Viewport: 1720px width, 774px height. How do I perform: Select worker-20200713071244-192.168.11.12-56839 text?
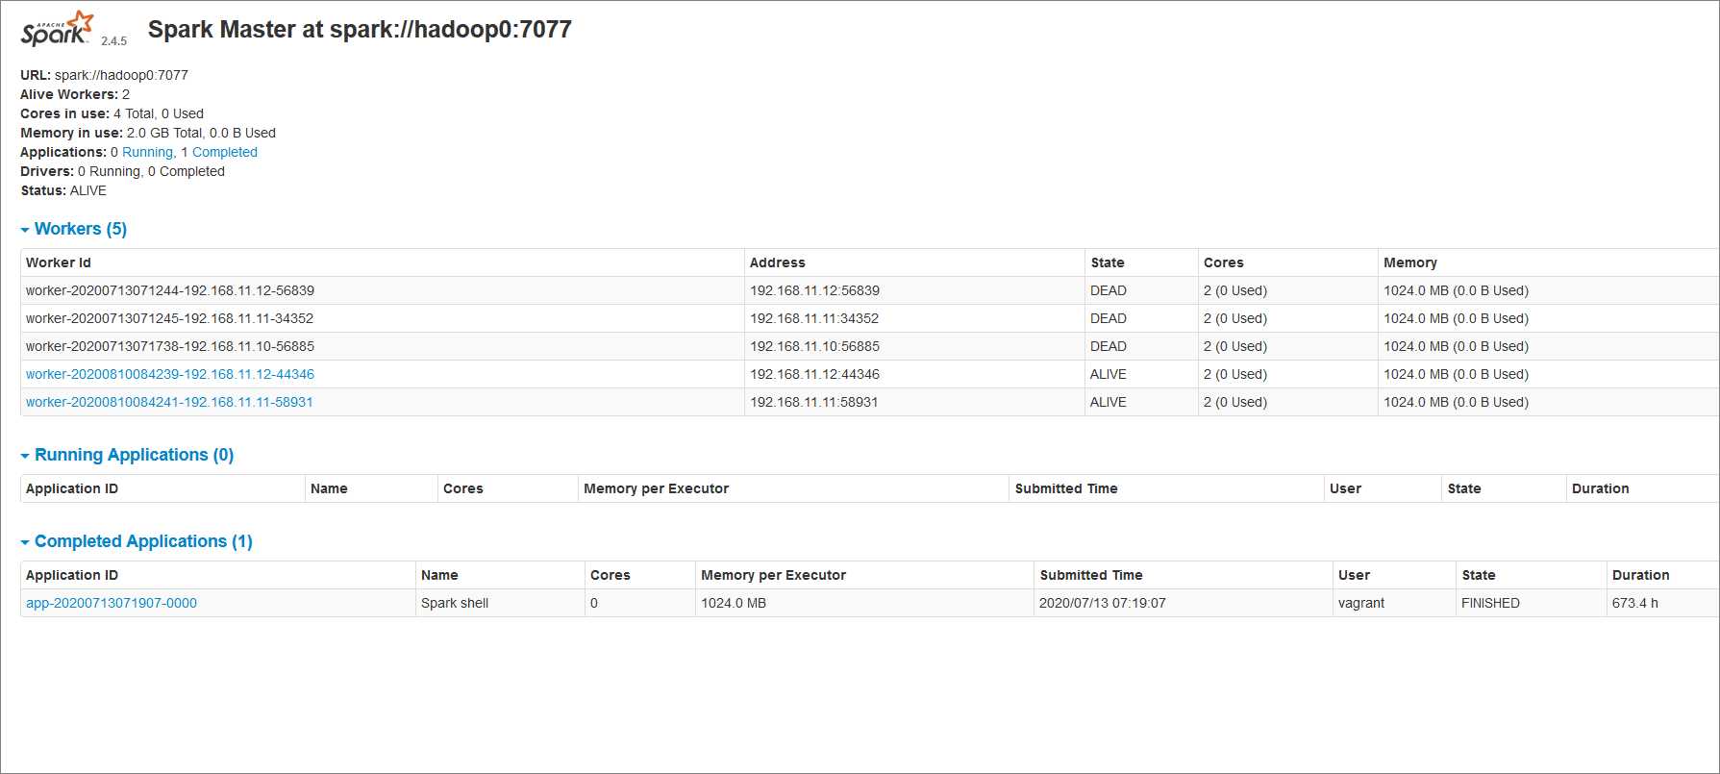[x=170, y=290]
